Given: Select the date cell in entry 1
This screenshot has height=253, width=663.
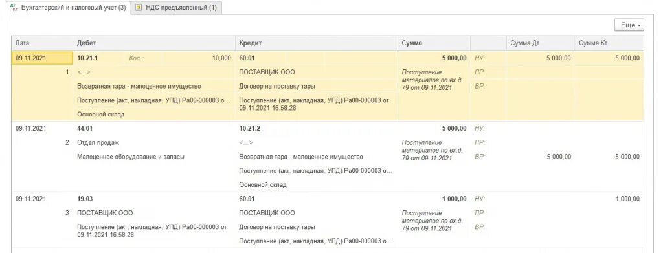Looking at the screenshot, I should coord(42,58).
